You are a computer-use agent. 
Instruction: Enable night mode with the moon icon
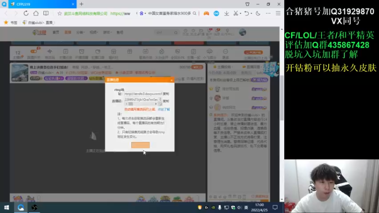[x=258, y=14]
